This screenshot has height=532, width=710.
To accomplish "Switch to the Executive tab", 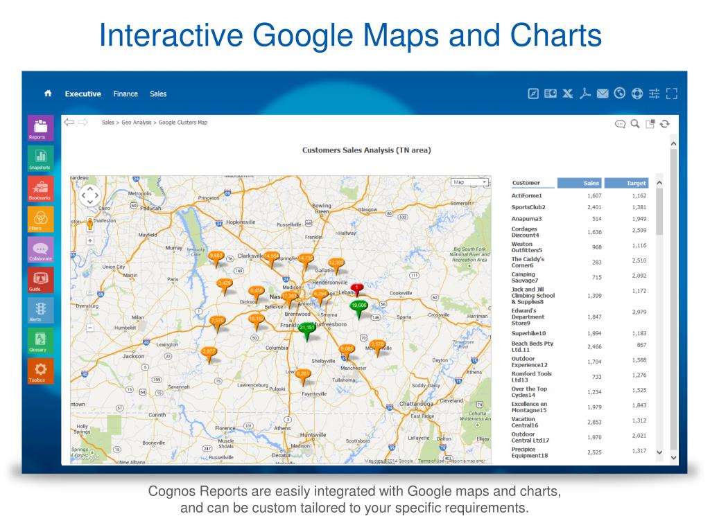I will pyautogui.click(x=83, y=94).
